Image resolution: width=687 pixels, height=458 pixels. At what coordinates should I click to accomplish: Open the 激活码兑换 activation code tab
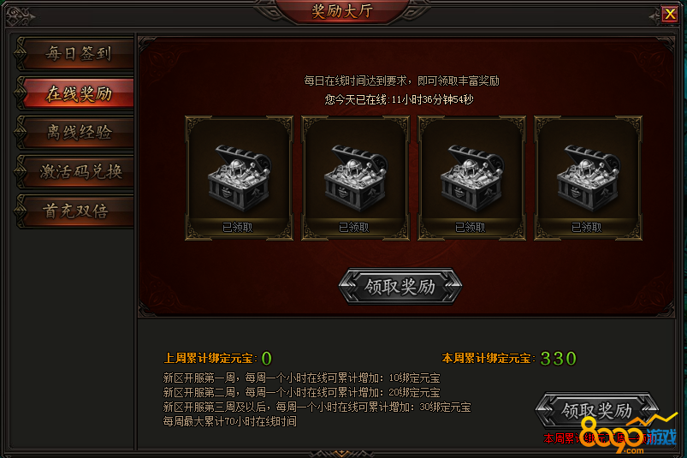point(77,171)
